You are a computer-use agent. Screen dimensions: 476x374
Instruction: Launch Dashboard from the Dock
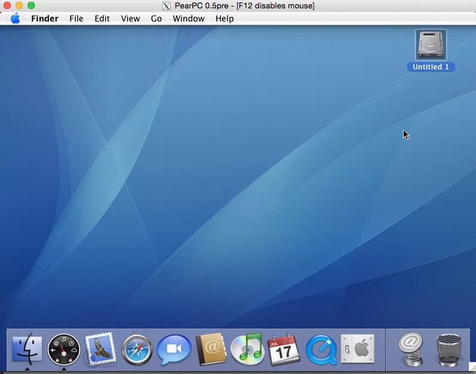tap(63, 349)
